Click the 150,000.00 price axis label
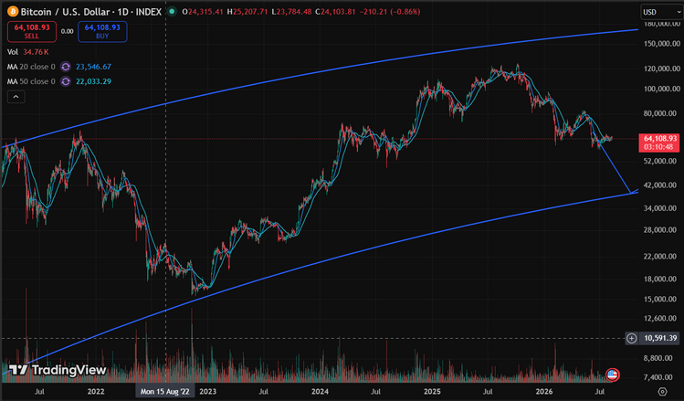This screenshot has height=401, width=684. pos(662,44)
